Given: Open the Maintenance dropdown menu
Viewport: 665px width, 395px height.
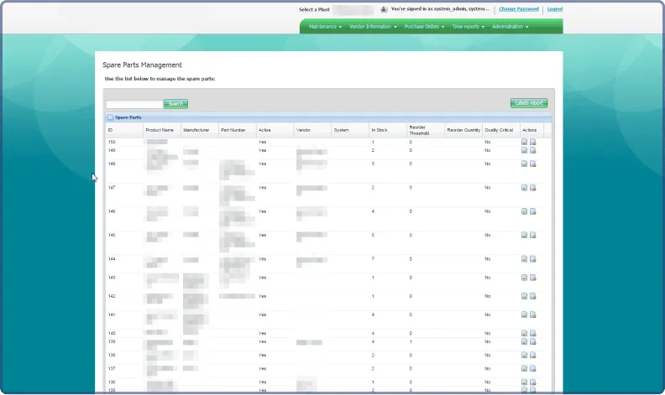Looking at the screenshot, I should point(325,27).
